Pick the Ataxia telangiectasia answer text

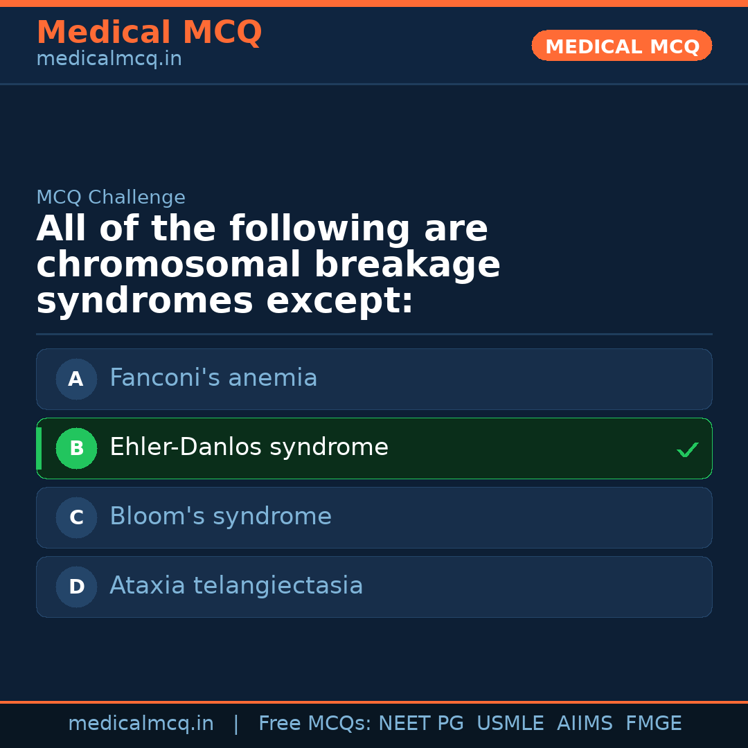tap(236, 586)
